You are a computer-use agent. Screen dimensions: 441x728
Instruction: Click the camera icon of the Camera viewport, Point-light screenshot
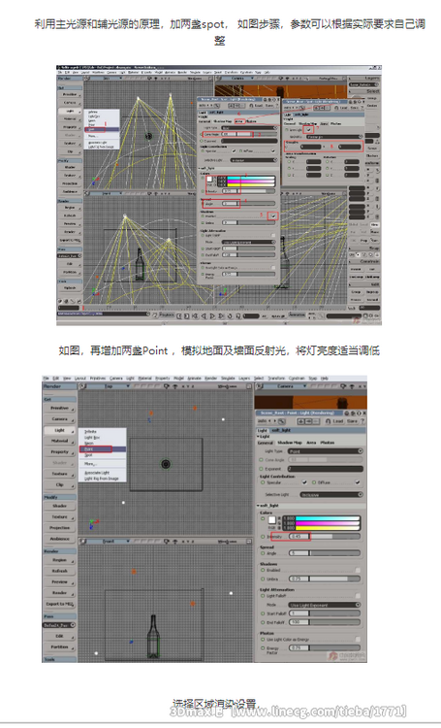pyautogui.click(x=259, y=386)
